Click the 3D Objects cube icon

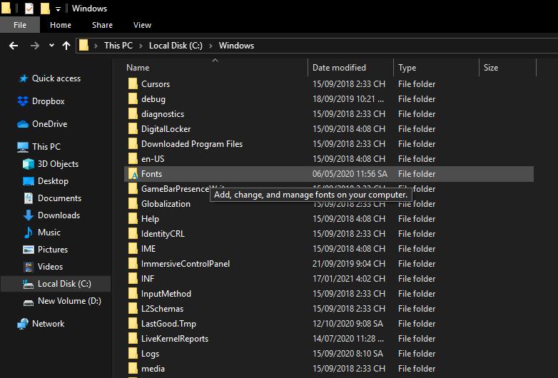[29, 164]
